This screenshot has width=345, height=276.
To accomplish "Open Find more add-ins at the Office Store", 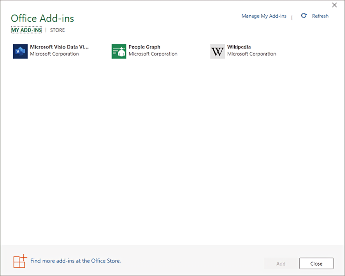I will tap(75, 261).
